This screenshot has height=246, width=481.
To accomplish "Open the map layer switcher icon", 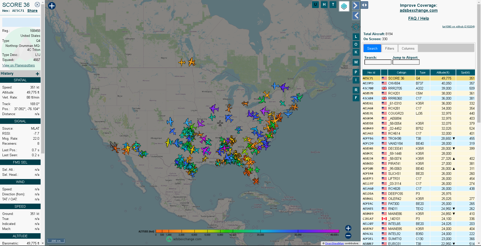I will (344, 6).
